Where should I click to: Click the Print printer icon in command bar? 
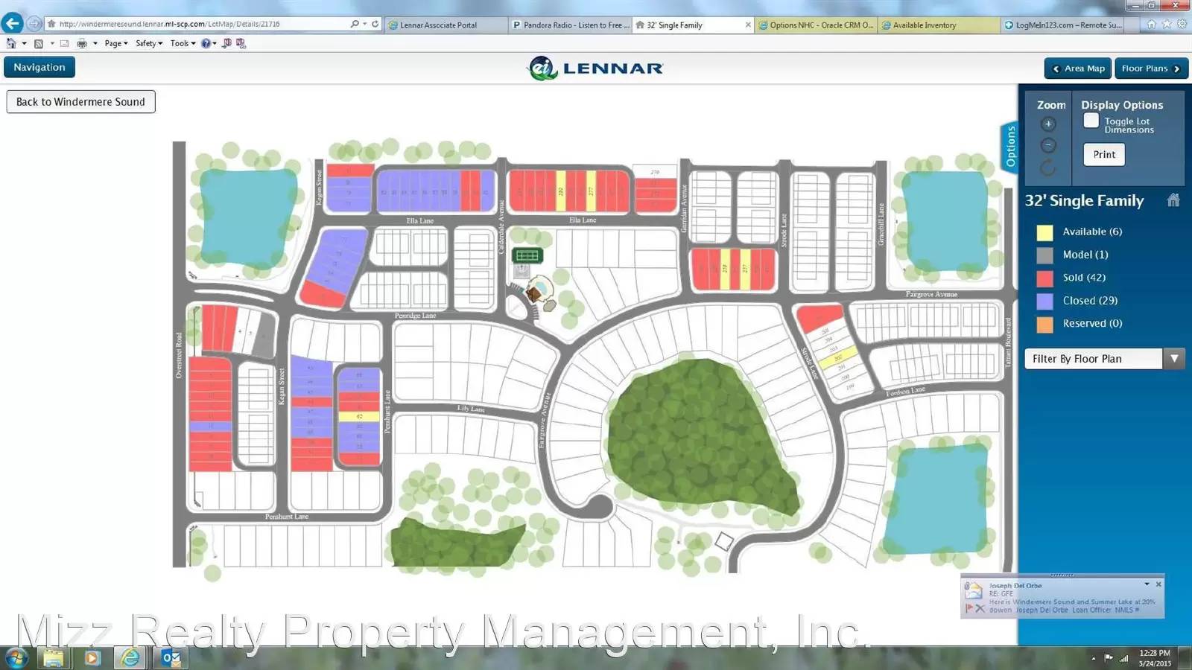82,43
